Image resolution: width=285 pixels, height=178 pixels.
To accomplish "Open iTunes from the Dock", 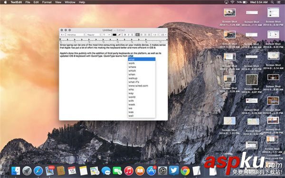I will coord(129,171).
